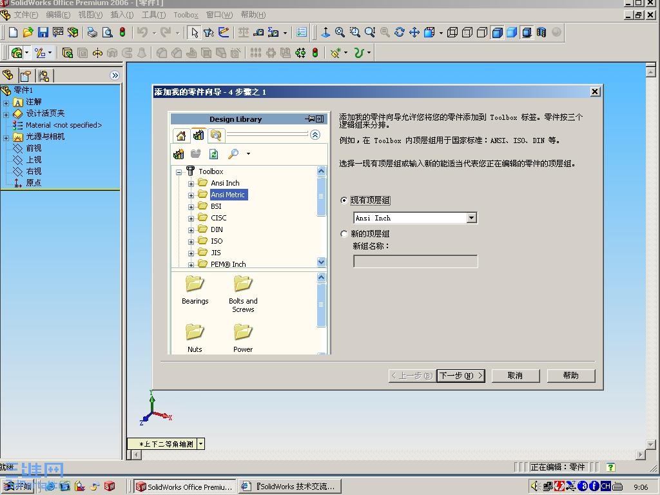Expand the Ansi Metric folder
The image size is (660, 495).
pos(191,195)
